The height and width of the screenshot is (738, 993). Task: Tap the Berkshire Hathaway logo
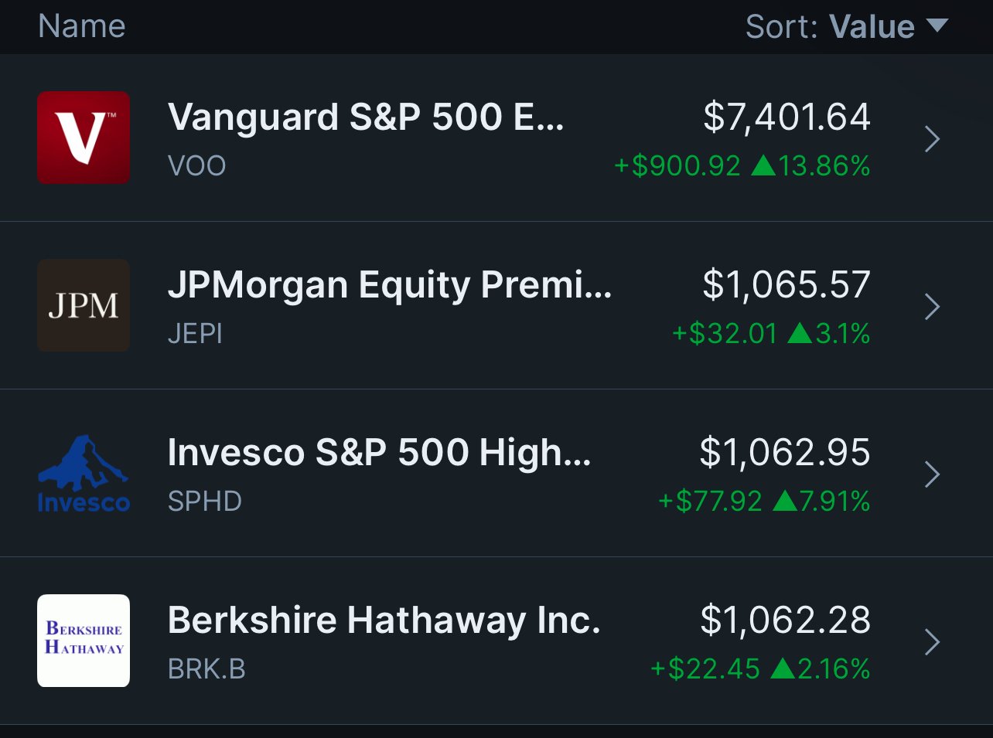tap(84, 641)
